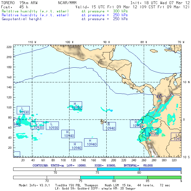Select the "160" tick label on the vertical axis
191x191 pixels.
click(x=9, y=77)
